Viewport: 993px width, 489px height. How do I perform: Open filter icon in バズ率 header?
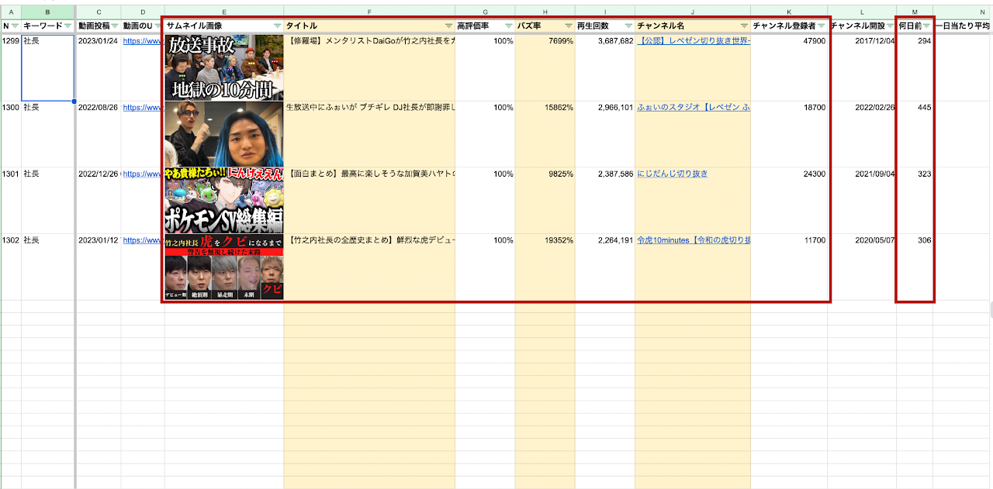(x=569, y=26)
